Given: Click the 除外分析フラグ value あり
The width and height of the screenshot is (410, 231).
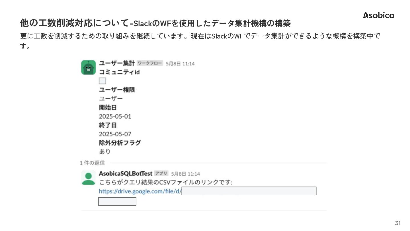Looking at the screenshot, I should click(104, 152).
